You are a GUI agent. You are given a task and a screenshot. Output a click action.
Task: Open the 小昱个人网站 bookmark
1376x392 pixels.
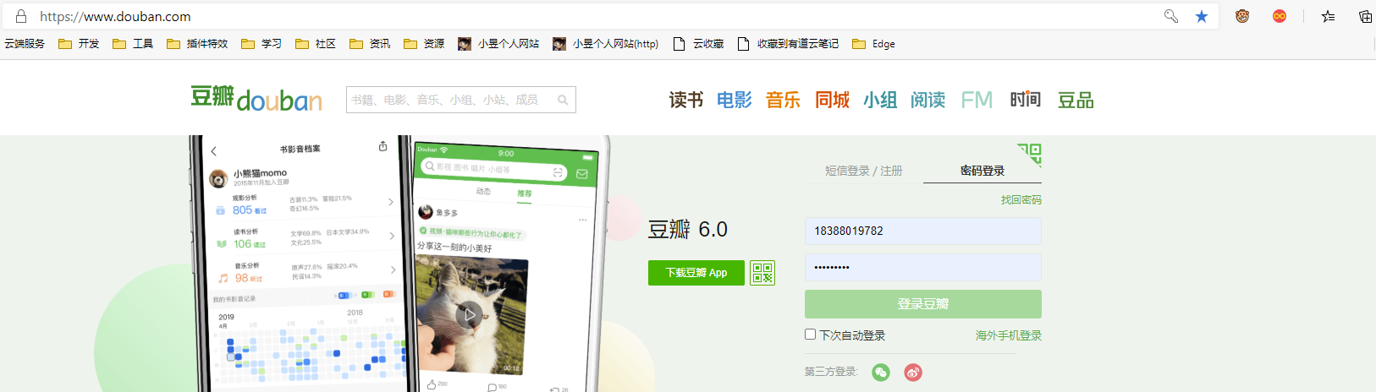(x=498, y=44)
